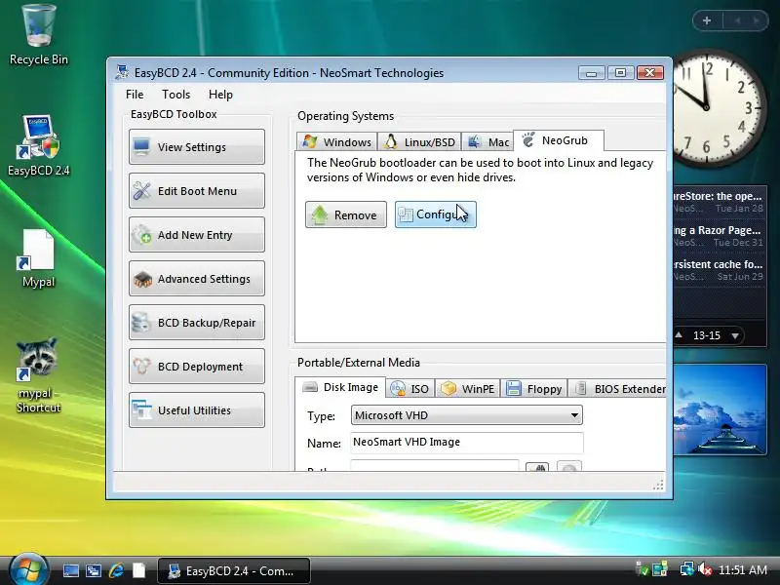The height and width of the screenshot is (585, 780).
Task: Click the window resize grip at status bar
Action: click(658, 485)
